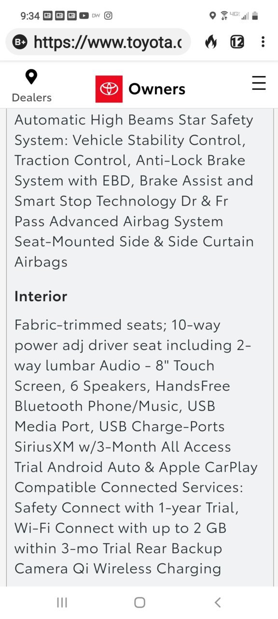Tap the B+ site security badge

click(x=19, y=43)
